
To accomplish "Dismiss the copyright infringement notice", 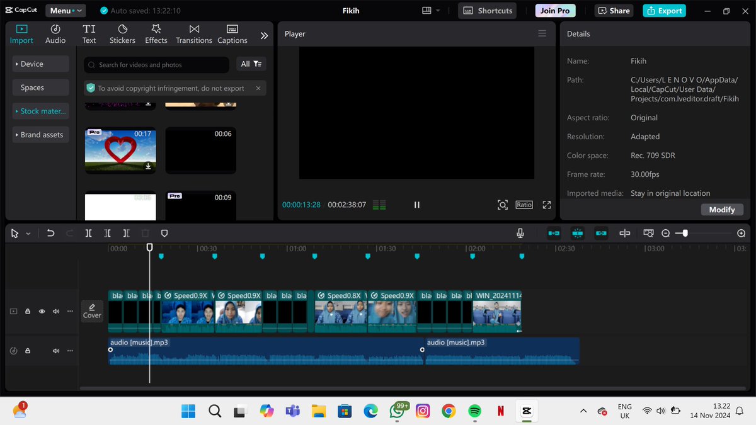I will [258, 88].
